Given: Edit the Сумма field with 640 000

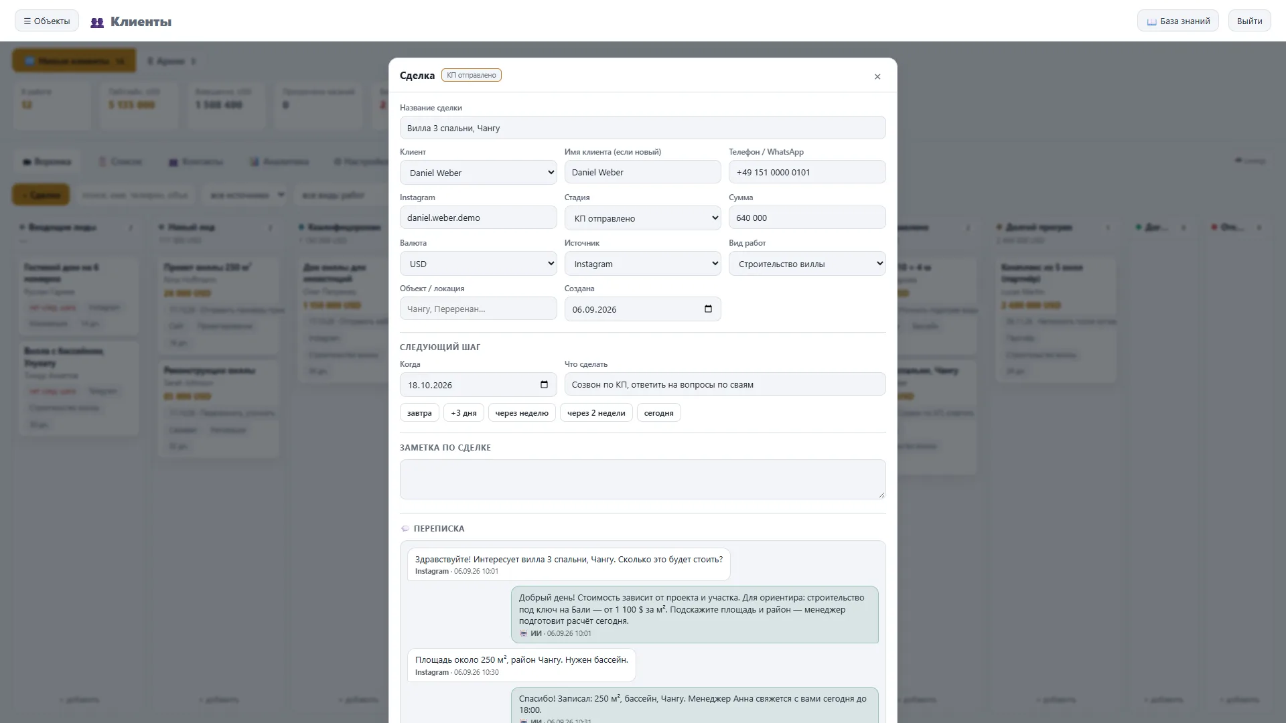Looking at the screenshot, I should pyautogui.click(x=807, y=218).
